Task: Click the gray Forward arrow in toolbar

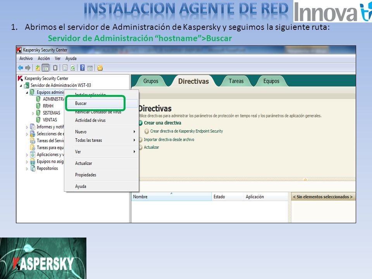Action: coord(28,68)
